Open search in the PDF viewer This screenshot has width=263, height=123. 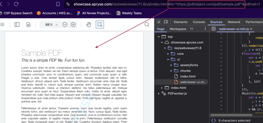coord(147,25)
